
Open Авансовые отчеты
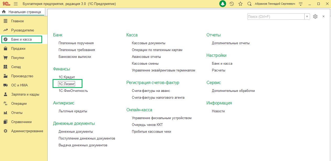(146, 57)
